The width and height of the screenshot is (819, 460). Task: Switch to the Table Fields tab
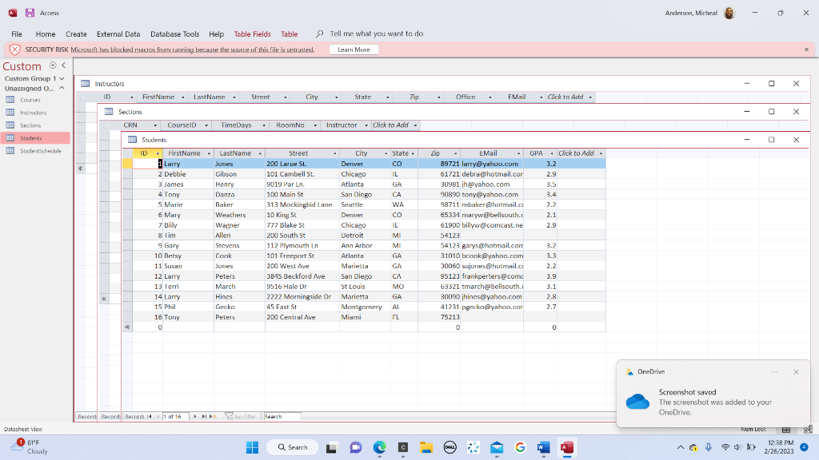[252, 34]
